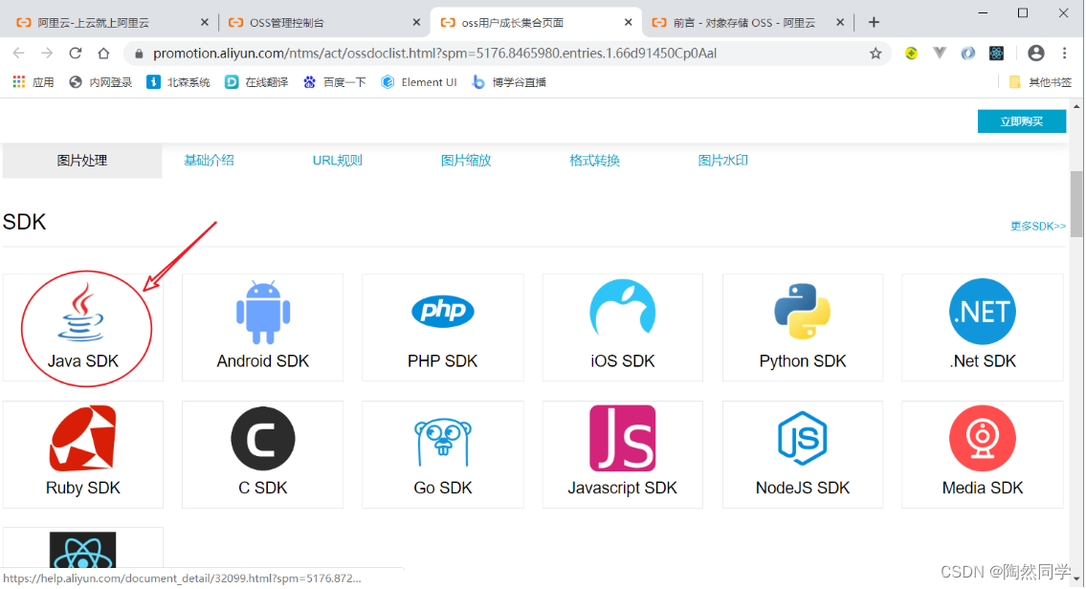The image size is (1086, 589).
Task: Go forward in browser history
Action: click(x=47, y=54)
